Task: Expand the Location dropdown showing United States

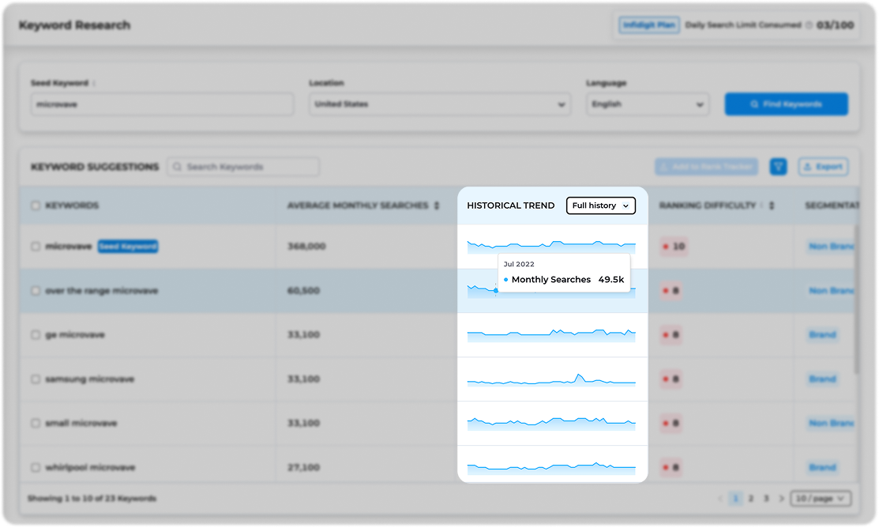Action: (438, 104)
